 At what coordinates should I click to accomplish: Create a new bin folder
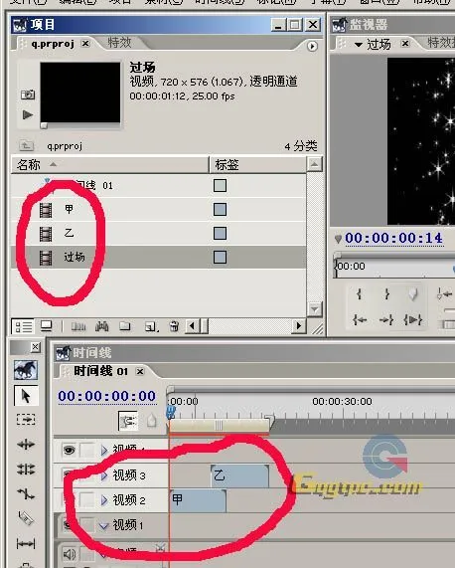125,326
